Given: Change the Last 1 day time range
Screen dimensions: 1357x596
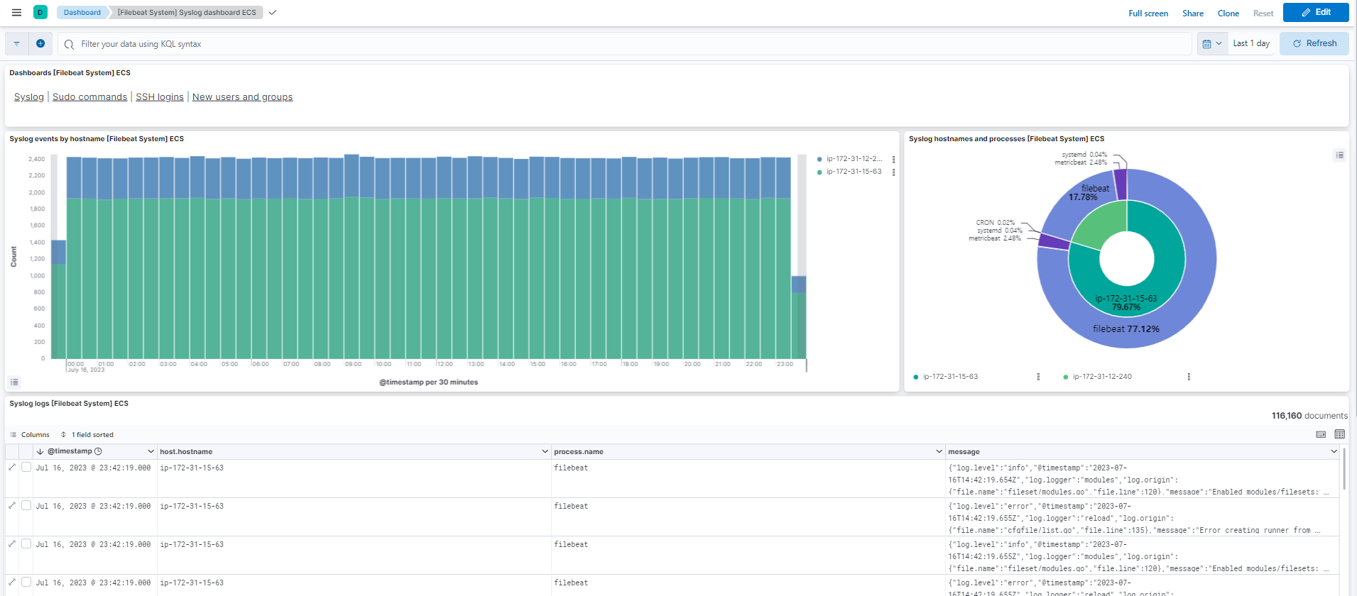Looking at the screenshot, I should tap(1251, 43).
